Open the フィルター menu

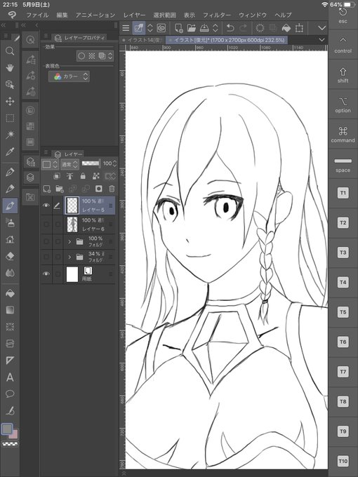click(217, 15)
